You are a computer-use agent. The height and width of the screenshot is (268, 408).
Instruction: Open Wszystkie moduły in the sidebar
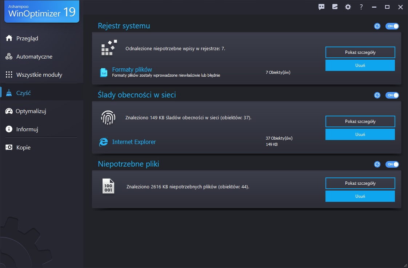coord(41,75)
